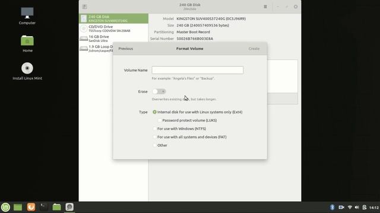The height and width of the screenshot is (213, 380).
Task: Click the Size value 240 GB text
Action: coord(202,25)
